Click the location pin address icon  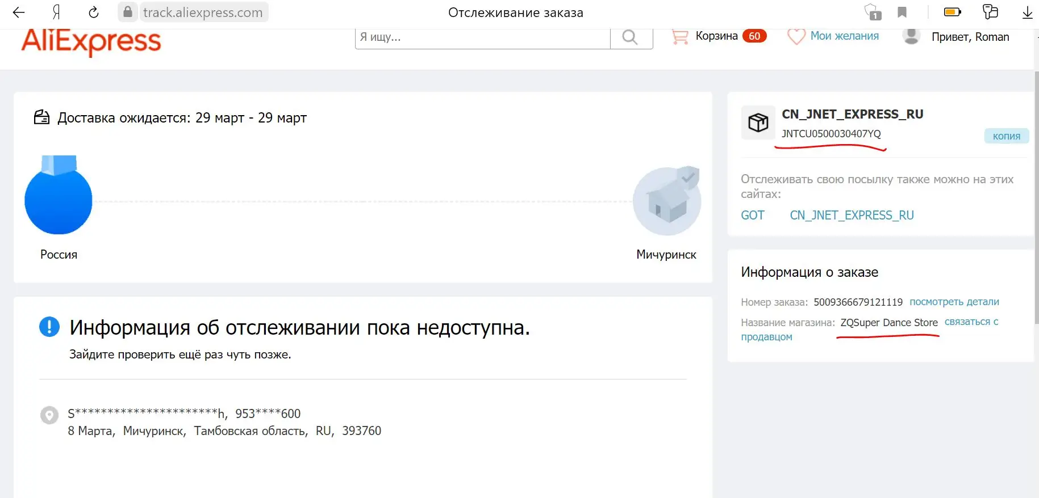[x=49, y=415]
